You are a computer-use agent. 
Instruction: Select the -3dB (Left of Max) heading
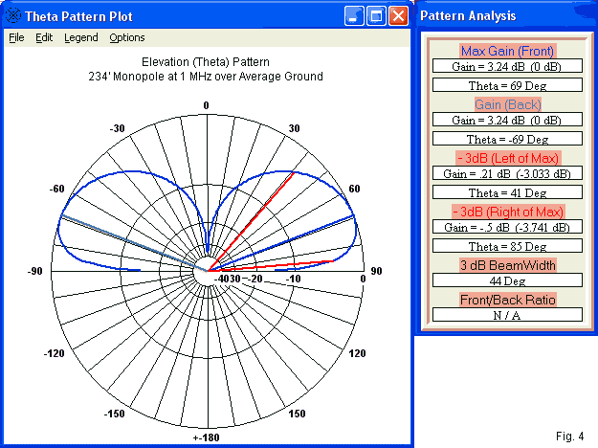coord(507,157)
